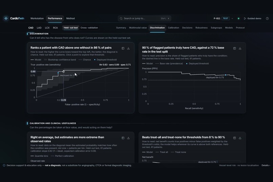Image resolution: width=273 pixels, height=182 pixels.
Task: Jump to the Summary section
Action: tap(121, 28)
